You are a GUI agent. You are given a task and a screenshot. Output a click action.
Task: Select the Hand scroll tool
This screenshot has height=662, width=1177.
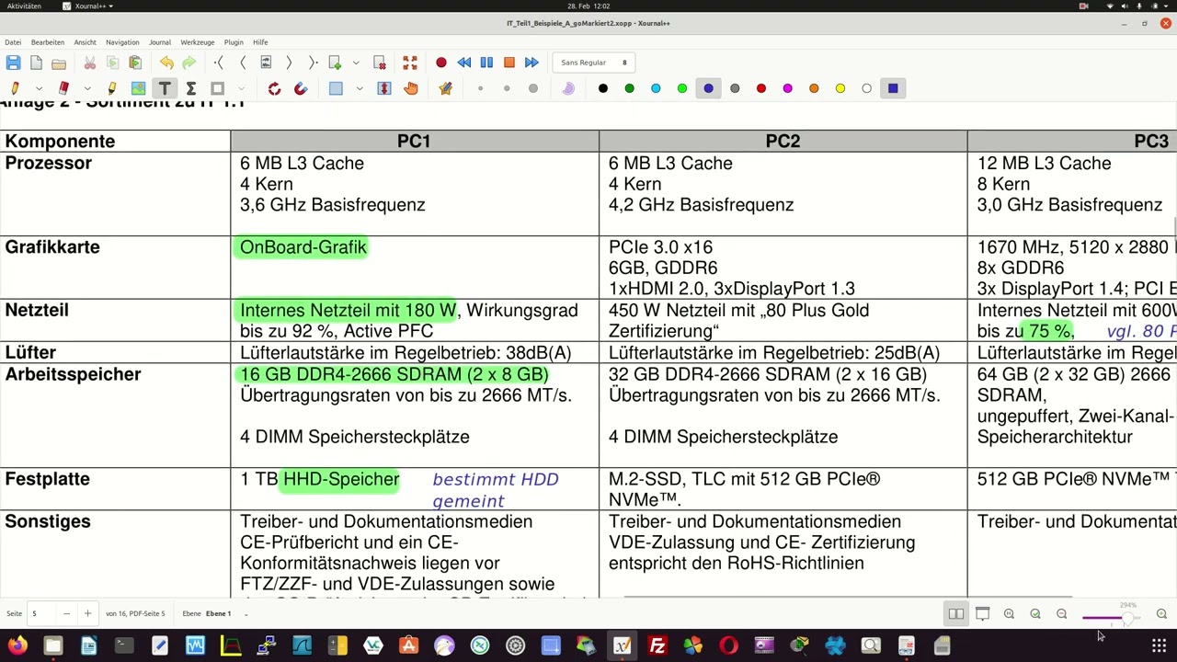(411, 88)
